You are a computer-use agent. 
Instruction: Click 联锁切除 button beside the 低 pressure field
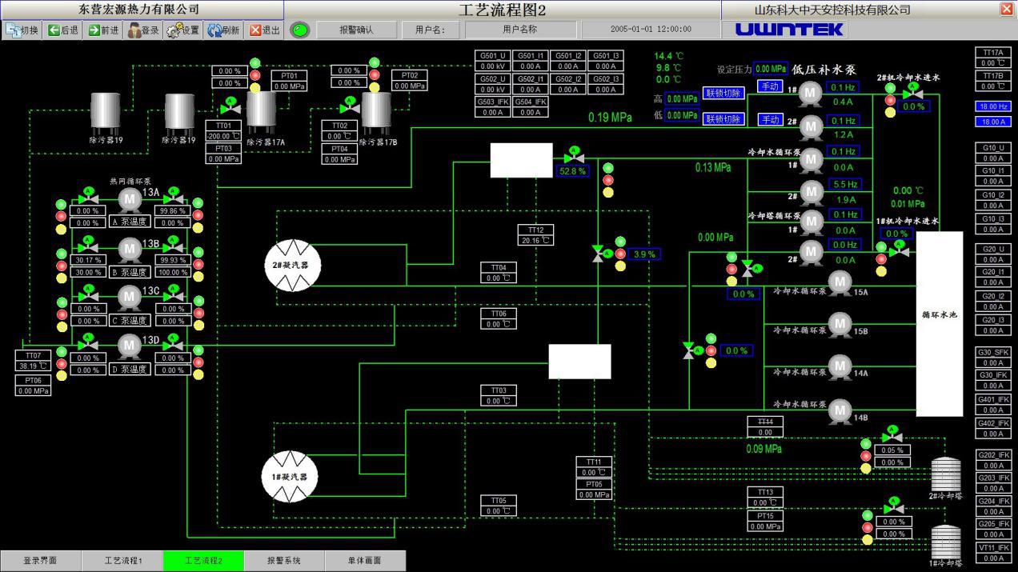pyautogui.click(x=723, y=119)
